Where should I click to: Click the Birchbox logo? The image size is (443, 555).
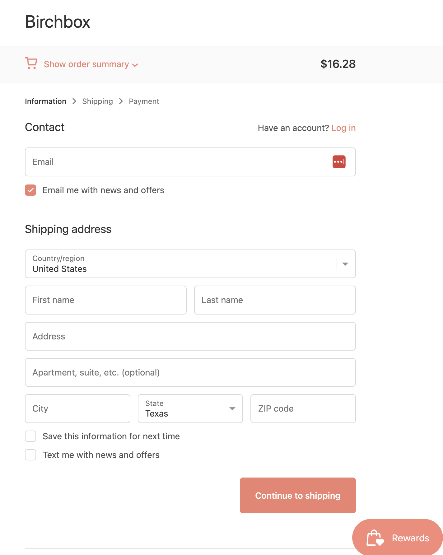58,22
